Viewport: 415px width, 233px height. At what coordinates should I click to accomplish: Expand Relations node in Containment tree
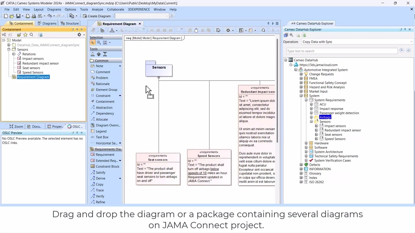coord(14,54)
